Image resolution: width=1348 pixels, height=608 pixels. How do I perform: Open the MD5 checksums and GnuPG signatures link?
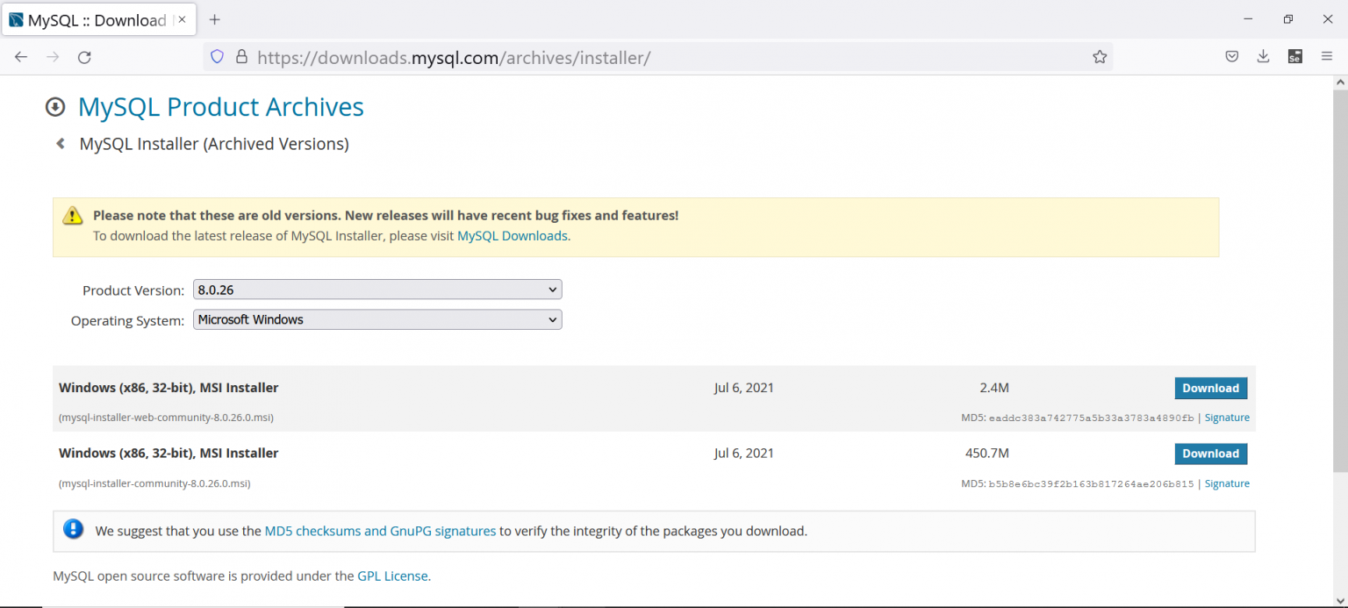[x=379, y=531]
